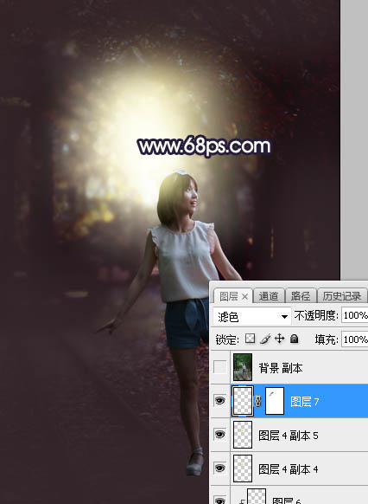Click the mask link chain on 图层 7
Image resolution: width=368 pixels, height=504 pixels.
pos(258,401)
